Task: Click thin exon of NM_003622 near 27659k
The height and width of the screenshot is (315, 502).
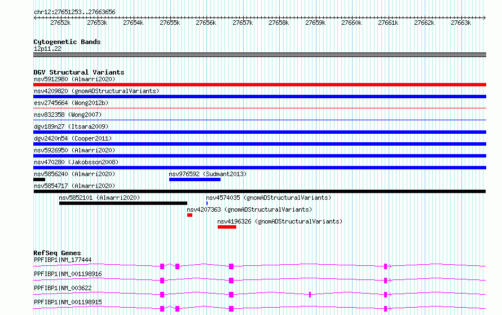Action: [x=310, y=295]
